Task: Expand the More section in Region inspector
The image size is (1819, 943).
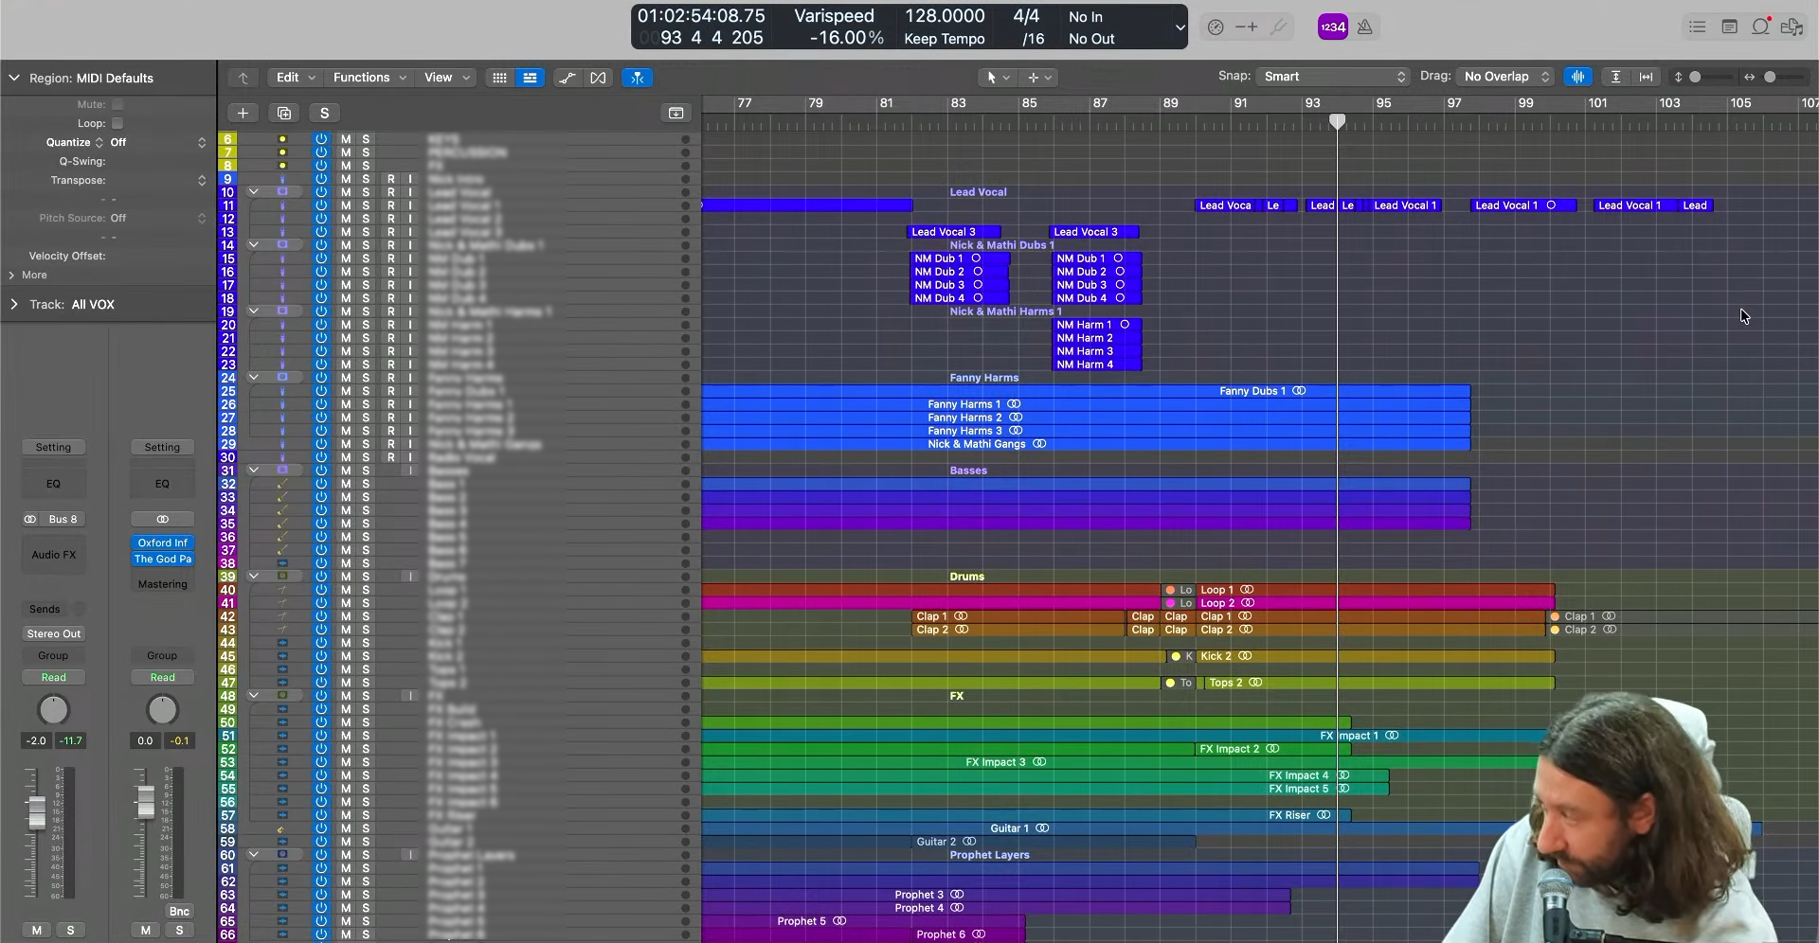Action: pyautogui.click(x=11, y=275)
